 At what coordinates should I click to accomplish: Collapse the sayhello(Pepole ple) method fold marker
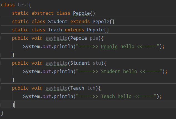tap(1, 38)
